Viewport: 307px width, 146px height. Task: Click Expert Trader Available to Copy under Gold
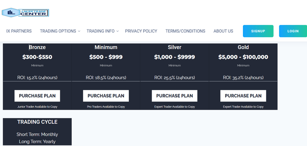[x=243, y=107]
